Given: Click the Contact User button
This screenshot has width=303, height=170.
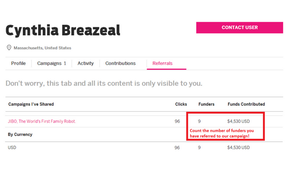Looking at the screenshot, I should tap(240, 28).
